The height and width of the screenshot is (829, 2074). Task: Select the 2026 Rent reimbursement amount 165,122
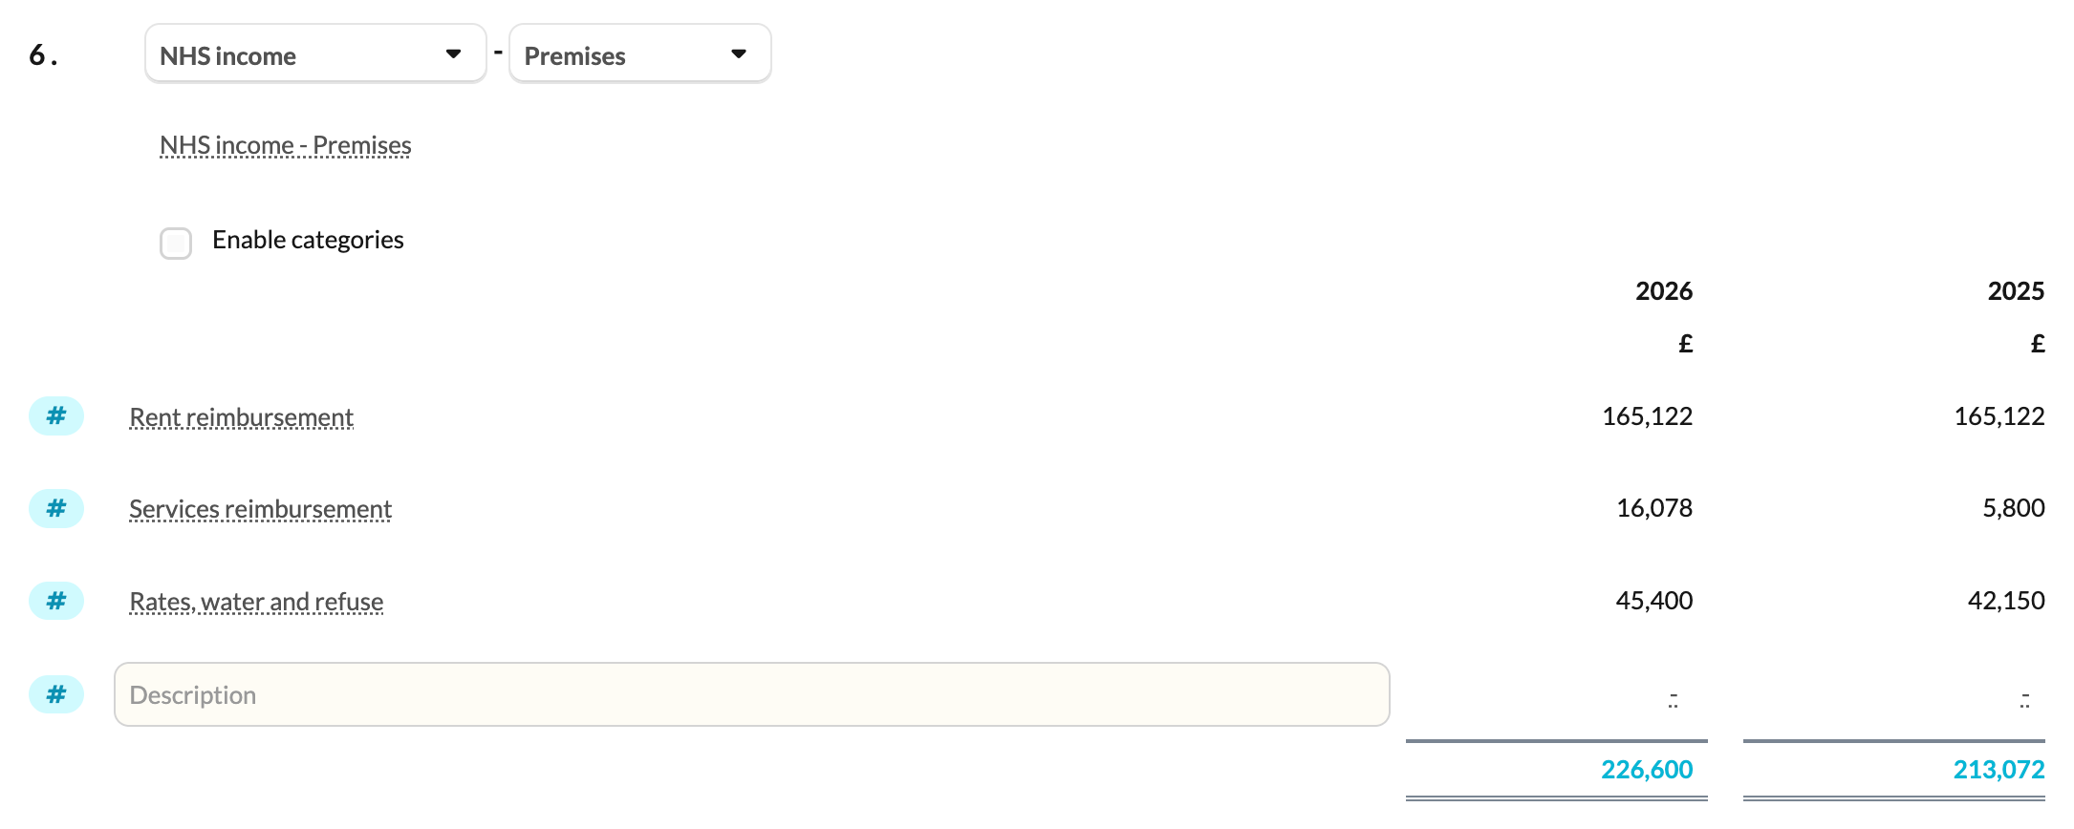coord(1647,416)
